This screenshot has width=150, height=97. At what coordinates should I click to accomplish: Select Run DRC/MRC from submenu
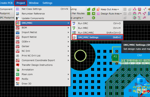(97, 33)
